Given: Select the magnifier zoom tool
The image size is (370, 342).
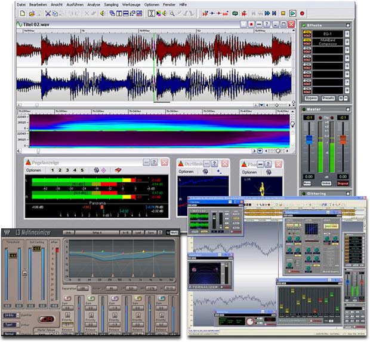Looking at the screenshot, I should [172, 14].
